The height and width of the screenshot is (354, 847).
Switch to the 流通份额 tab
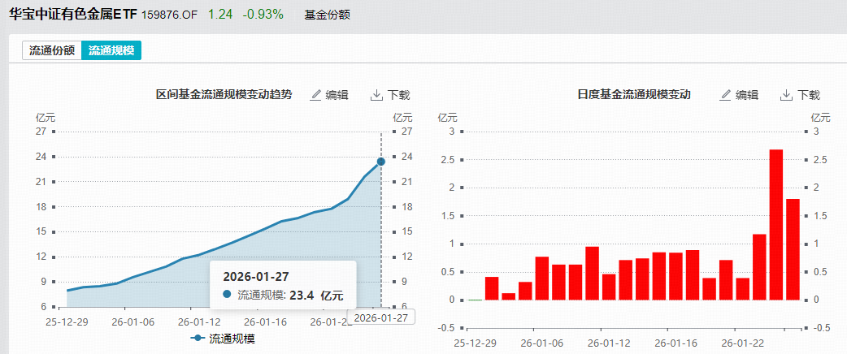point(52,50)
